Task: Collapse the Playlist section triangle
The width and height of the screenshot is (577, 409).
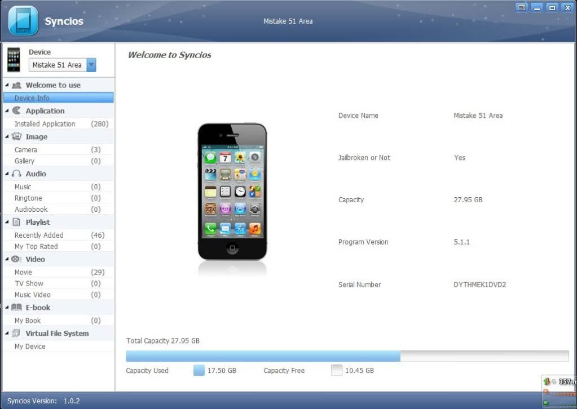Action: point(7,223)
